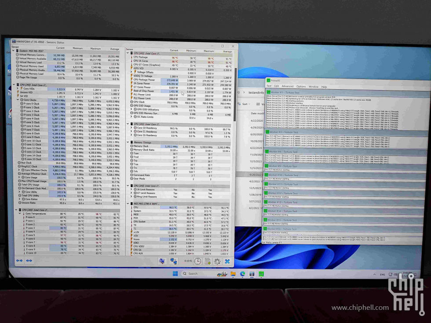This screenshot has width=431, height=323.
Task: Expand the Core C0 Residency row
Action: click(131, 128)
